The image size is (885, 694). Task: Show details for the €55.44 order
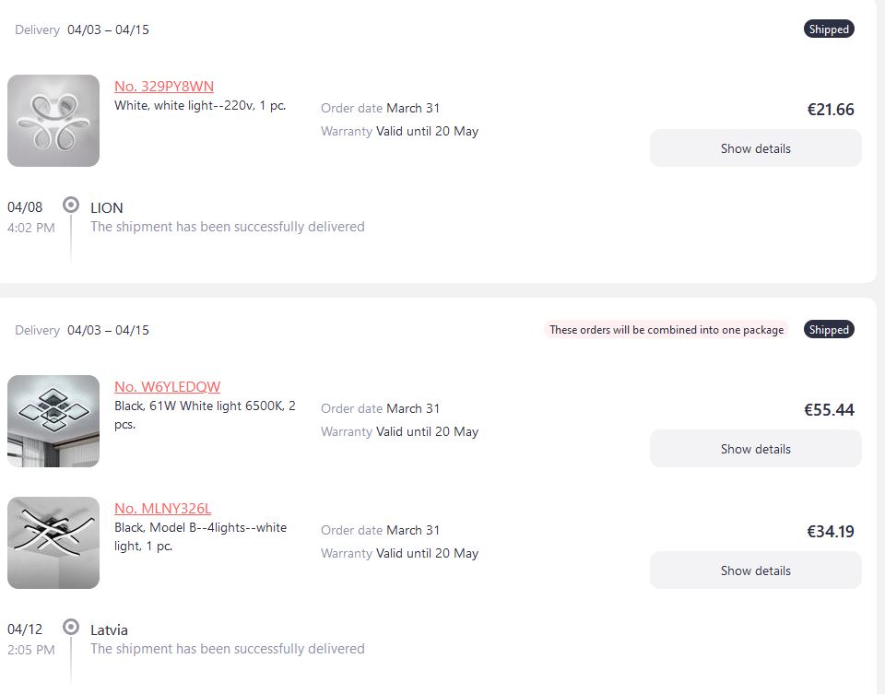pos(756,449)
